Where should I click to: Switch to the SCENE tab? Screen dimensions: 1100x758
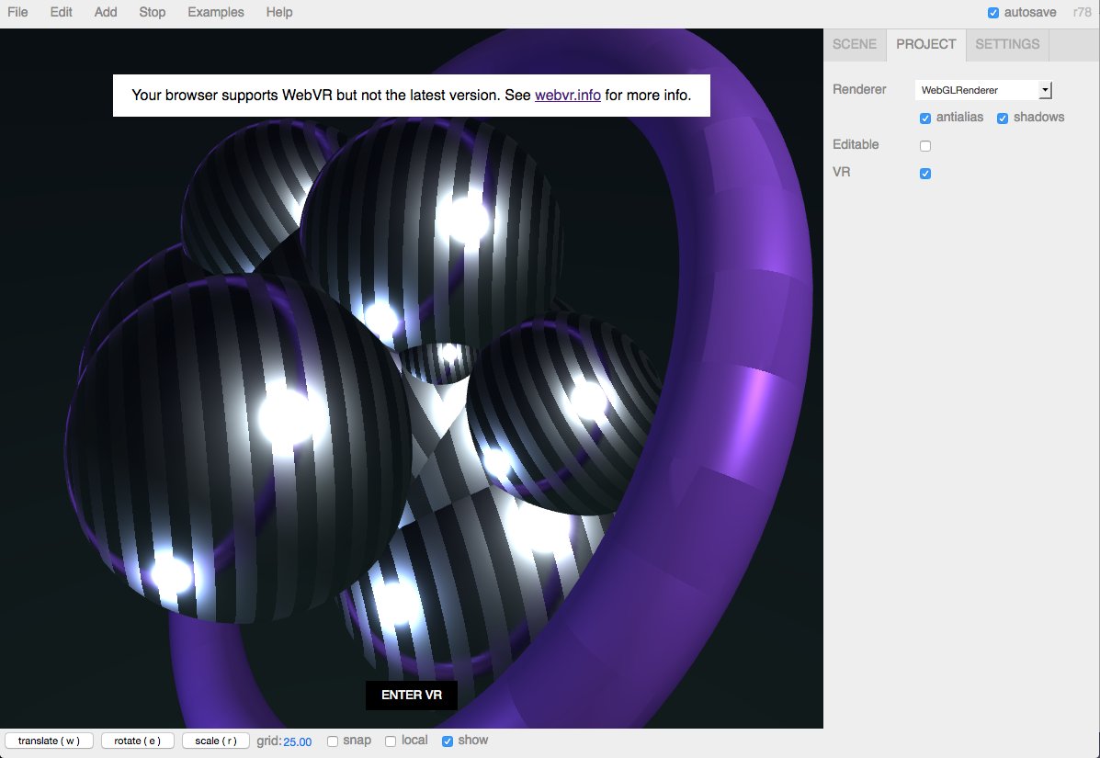[x=855, y=44]
